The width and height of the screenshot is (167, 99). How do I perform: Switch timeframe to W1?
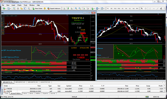134,9
